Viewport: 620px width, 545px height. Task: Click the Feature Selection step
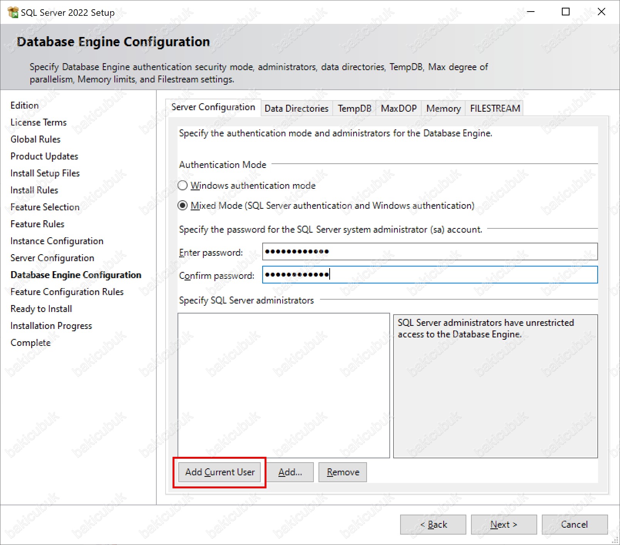pyautogui.click(x=45, y=207)
